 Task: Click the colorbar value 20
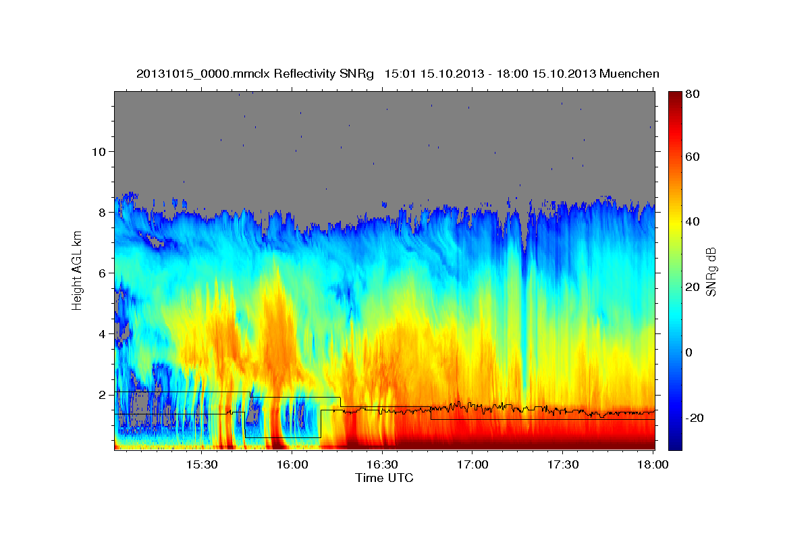[693, 287]
